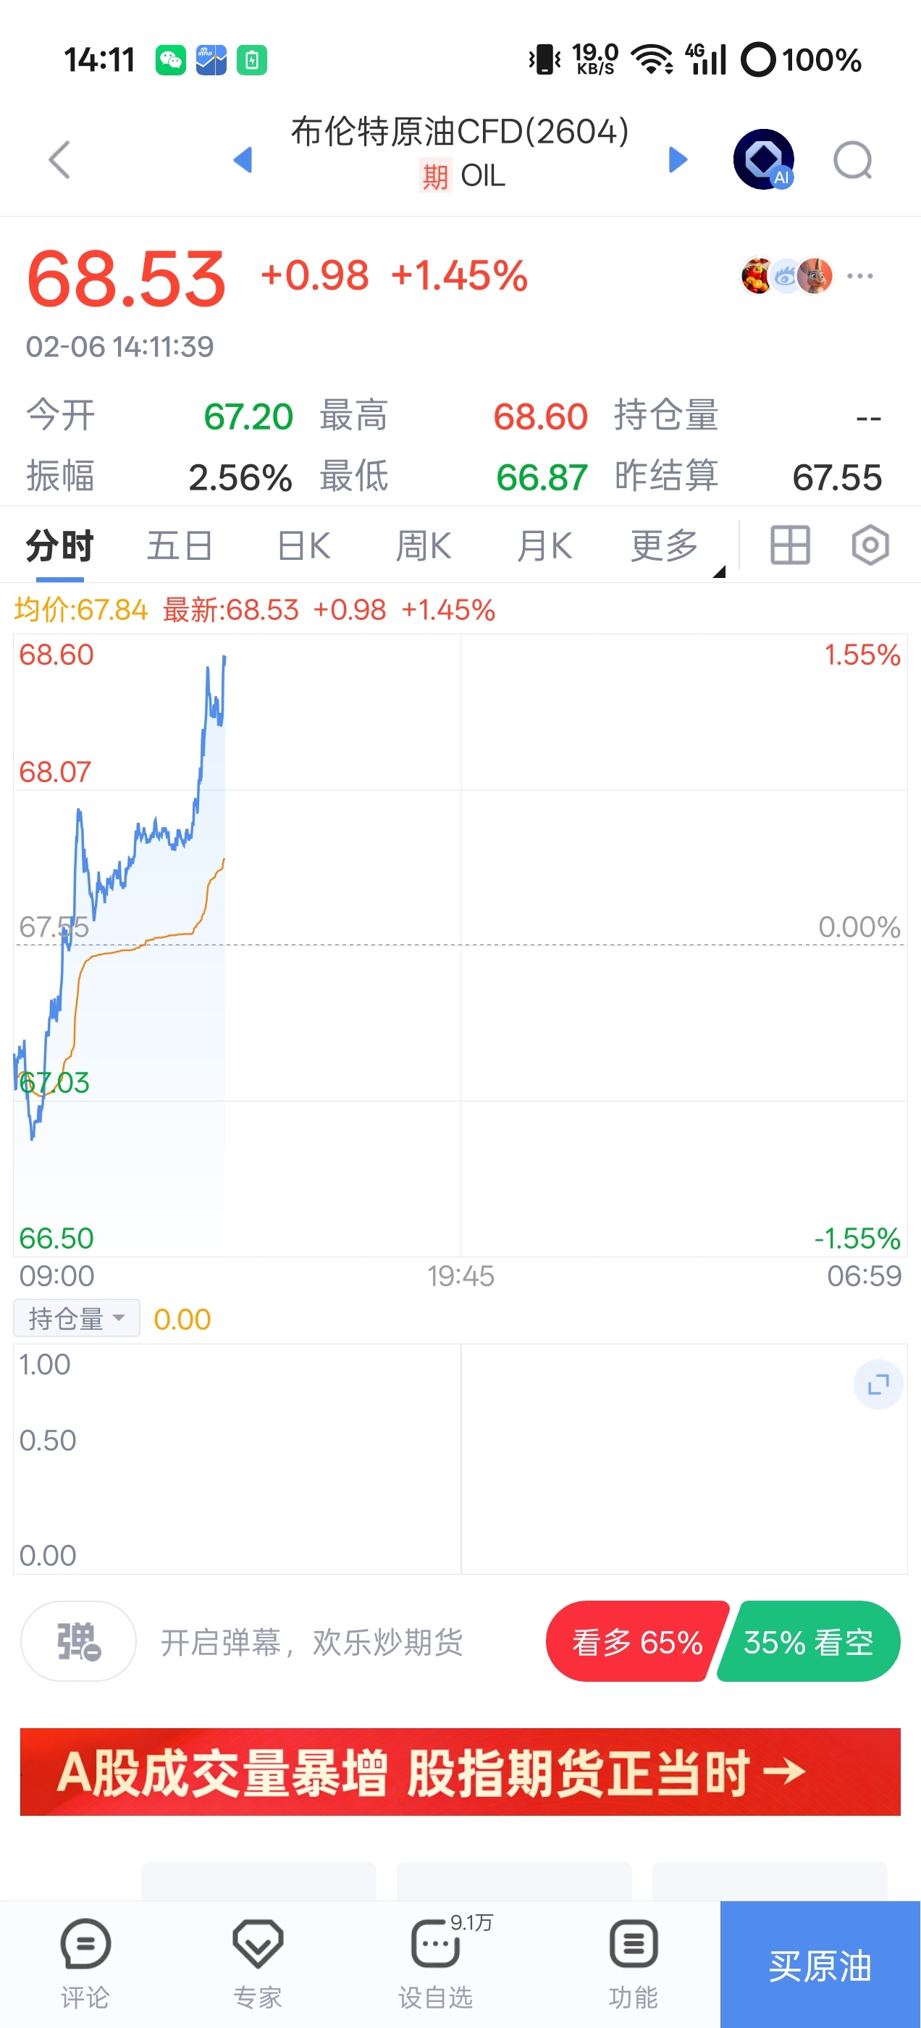921x2028 pixels.
Task: Tap the search magnifier icon
Action: 852,161
